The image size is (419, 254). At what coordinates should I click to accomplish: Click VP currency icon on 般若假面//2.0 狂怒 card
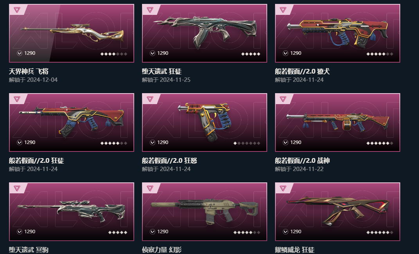(153, 142)
